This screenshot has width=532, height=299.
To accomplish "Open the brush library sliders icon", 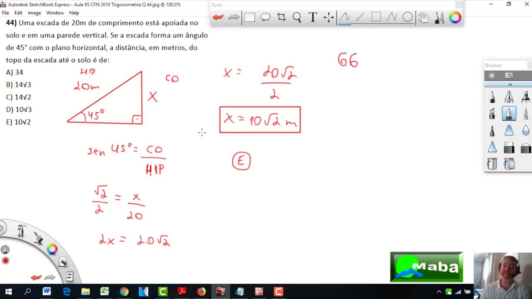I will [509, 75].
